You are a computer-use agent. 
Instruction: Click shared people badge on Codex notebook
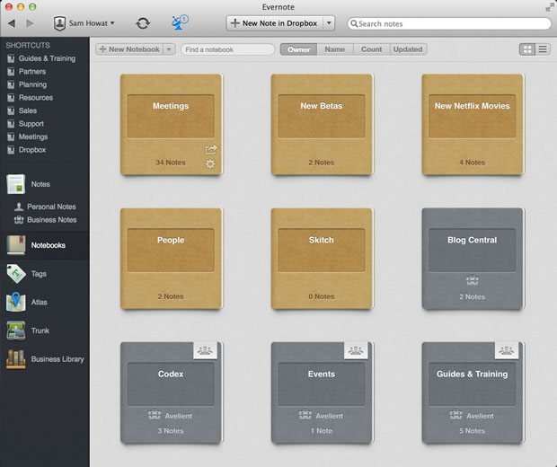coord(205,350)
